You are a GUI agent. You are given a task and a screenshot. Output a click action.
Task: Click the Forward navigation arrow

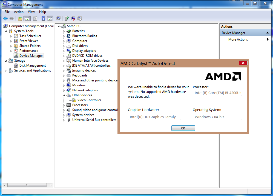(12, 18)
